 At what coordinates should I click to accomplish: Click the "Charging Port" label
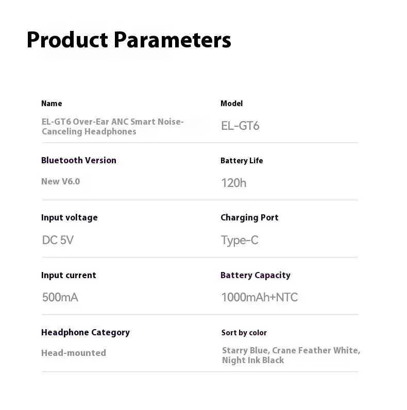click(x=249, y=217)
